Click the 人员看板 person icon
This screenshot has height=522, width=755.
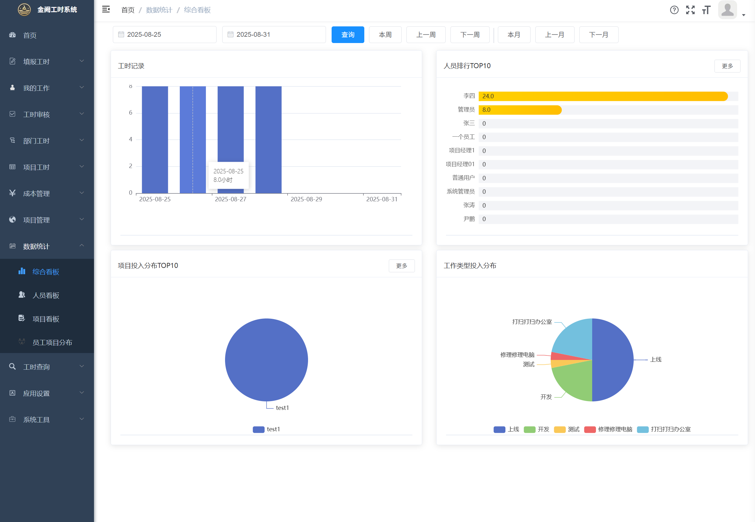22,295
